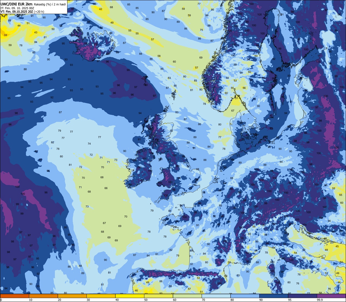This screenshot has height=302, width=346.
Task: Click the humidity value '42' on the map
Action: (x=101, y=9)
